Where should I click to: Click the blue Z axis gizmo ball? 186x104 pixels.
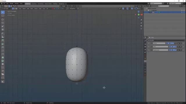(x=139, y=12)
